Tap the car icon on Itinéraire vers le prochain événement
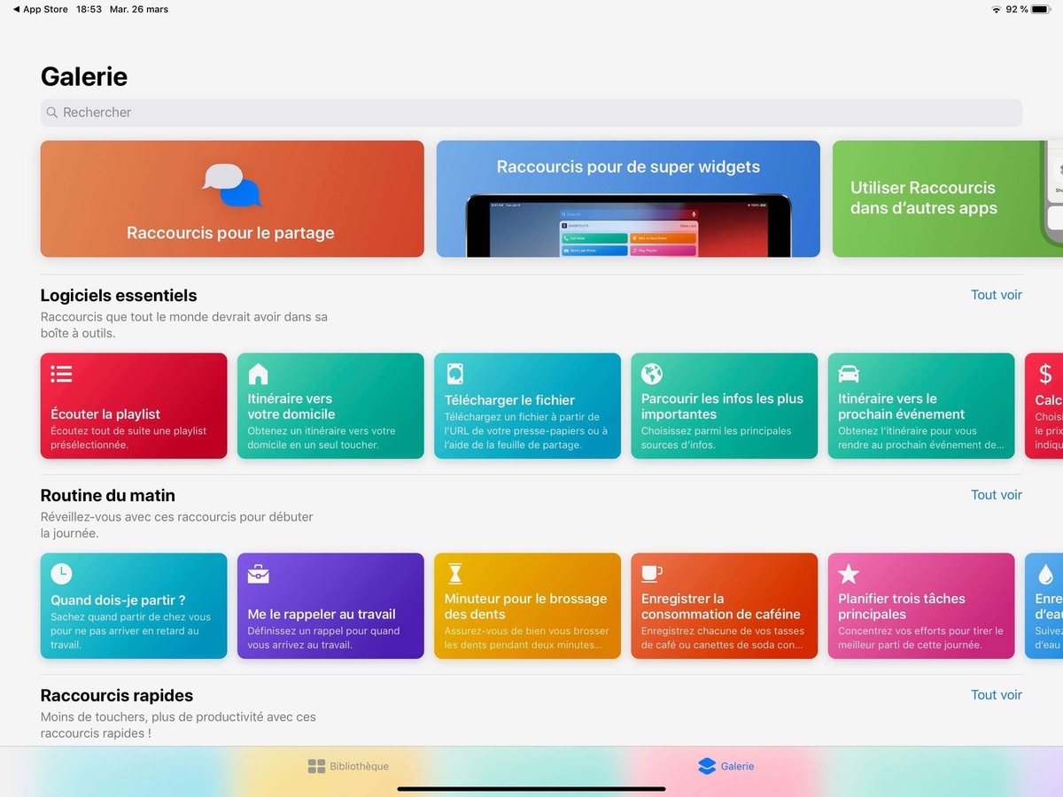This screenshot has height=797, width=1063. click(x=849, y=374)
